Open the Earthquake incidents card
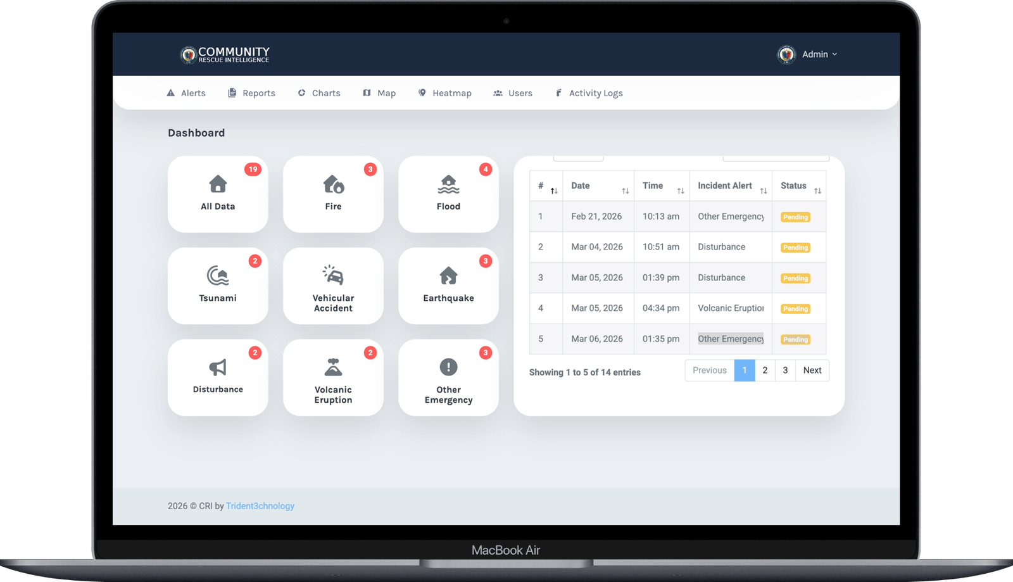This screenshot has height=582, width=1013. [x=448, y=286]
